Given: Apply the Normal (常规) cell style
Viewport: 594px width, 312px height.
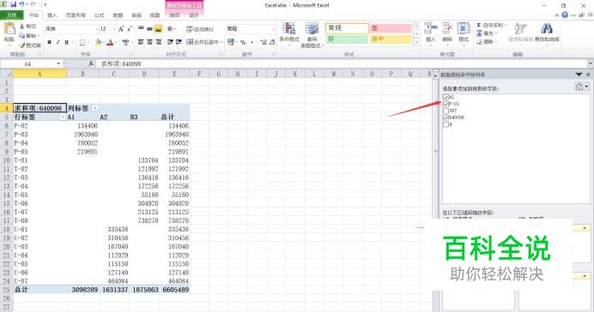Looking at the screenshot, I should pyautogui.click(x=347, y=28).
